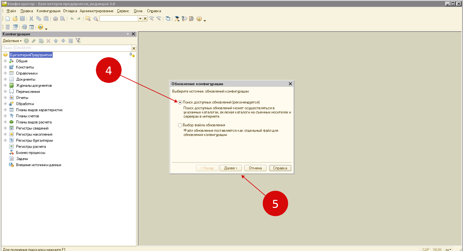Close the Конфигурация panel
This screenshot has height=251, width=463.
pos(134,34)
